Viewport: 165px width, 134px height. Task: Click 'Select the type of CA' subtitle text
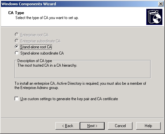click(x=47, y=18)
